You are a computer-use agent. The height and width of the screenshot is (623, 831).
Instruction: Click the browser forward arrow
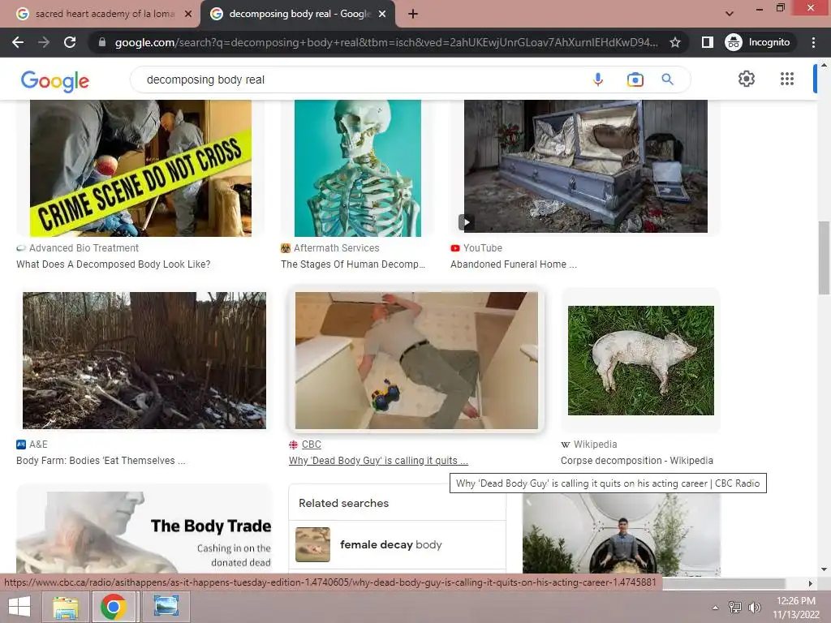click(44, 42)
